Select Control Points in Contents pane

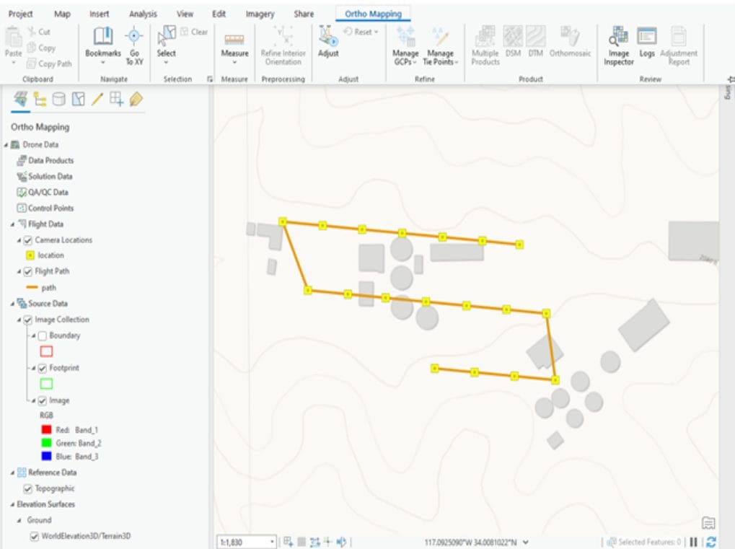(50, 208)
